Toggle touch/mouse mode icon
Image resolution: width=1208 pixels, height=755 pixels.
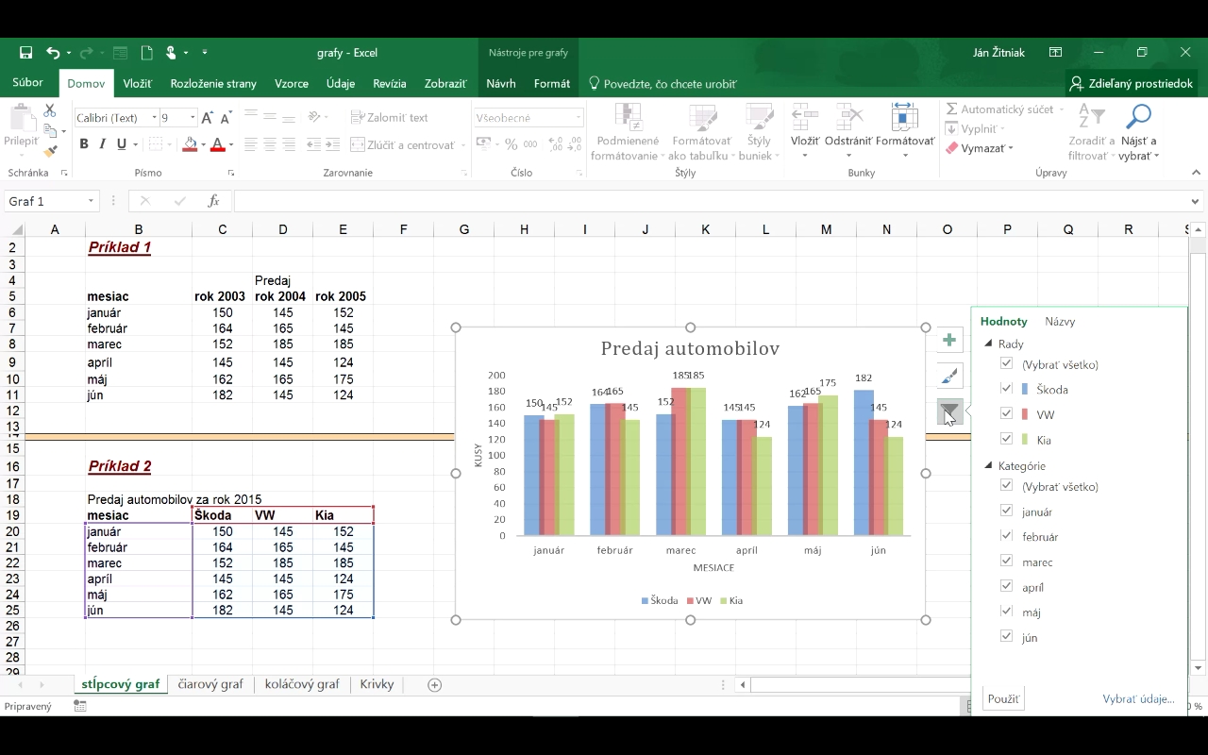pos(171,53)
